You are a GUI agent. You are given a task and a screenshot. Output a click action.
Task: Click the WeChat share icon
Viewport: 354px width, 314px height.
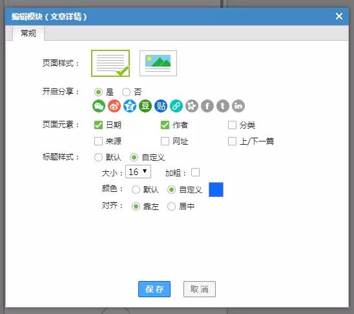99,106
